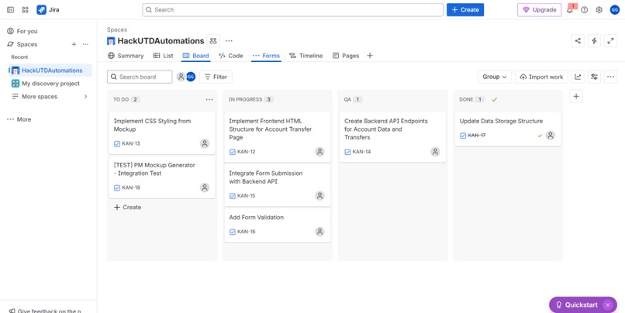This screenshot has width=625, height=313.
Task: Open card Implement CSS Styling from Mockup
Action: [x=162, y=133]
